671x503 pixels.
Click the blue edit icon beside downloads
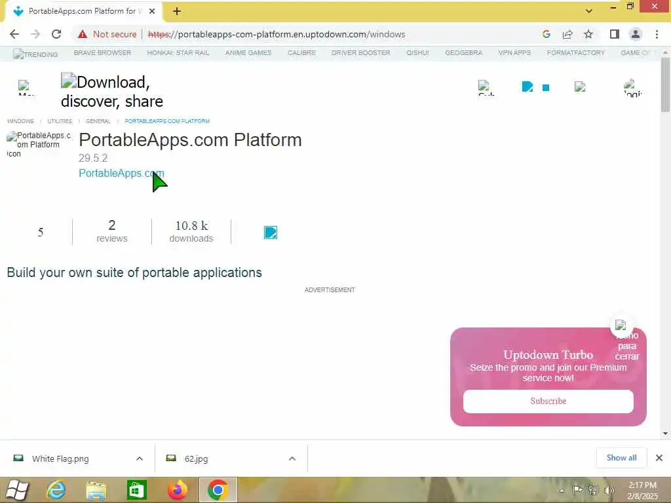[271, 233]
